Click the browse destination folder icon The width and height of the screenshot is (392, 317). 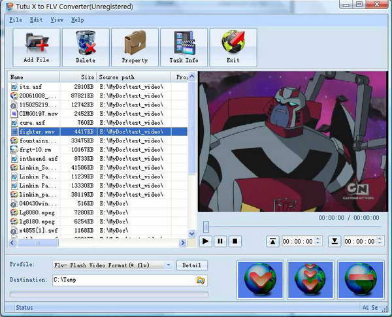(201, 280)
